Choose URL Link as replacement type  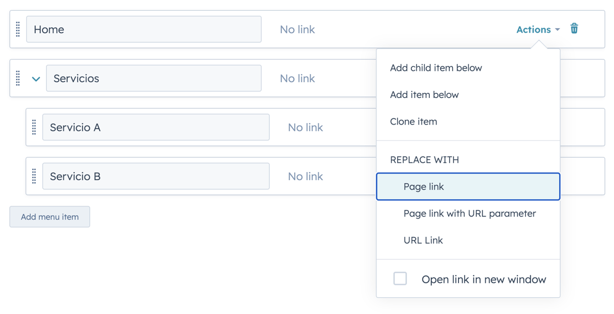tap(423, 240)
